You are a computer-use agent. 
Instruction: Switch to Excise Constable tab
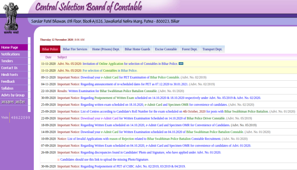166,49
